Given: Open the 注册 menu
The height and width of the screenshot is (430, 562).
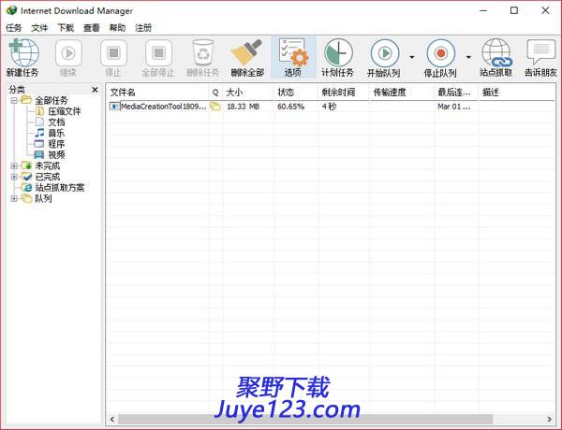Looking at the screenshot, I should tap(143, 27).
